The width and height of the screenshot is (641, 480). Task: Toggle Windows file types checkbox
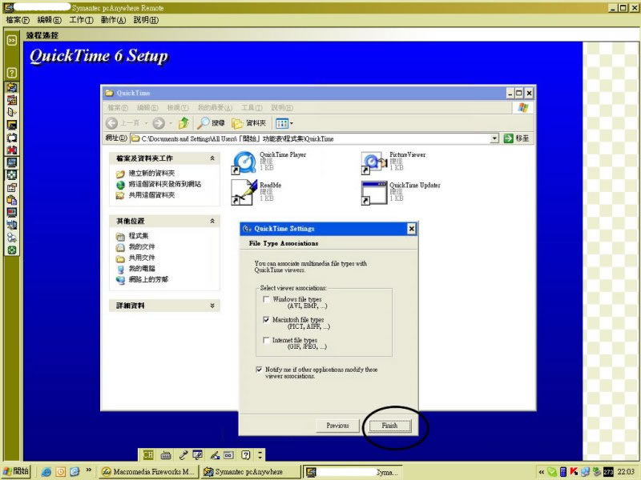[266, 299]
